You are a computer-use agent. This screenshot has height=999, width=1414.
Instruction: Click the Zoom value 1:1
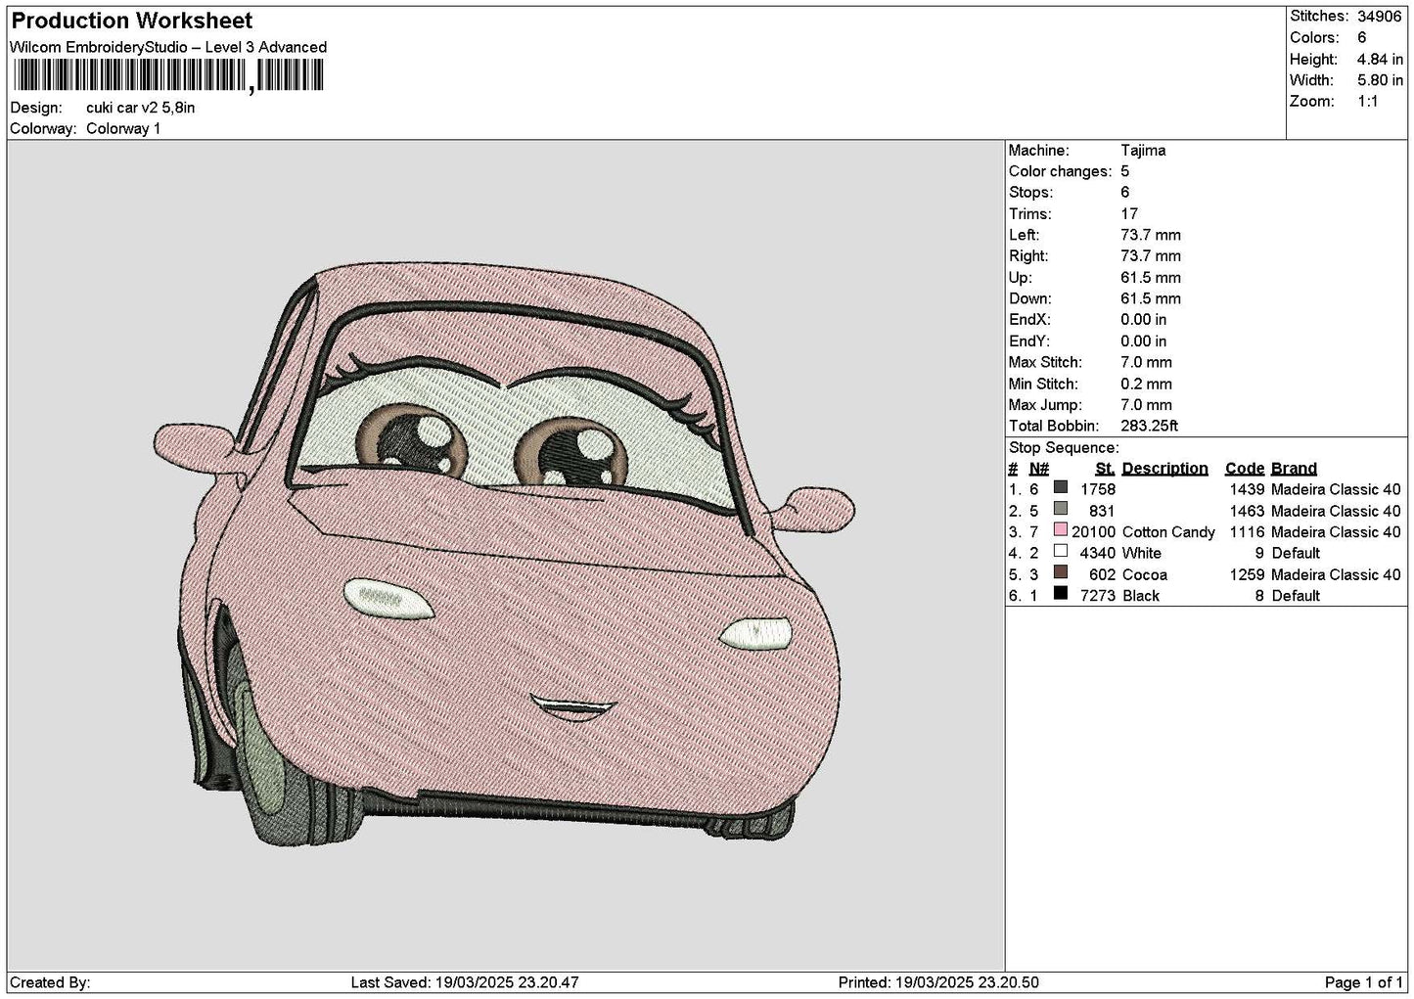(x=1367, y=102)
